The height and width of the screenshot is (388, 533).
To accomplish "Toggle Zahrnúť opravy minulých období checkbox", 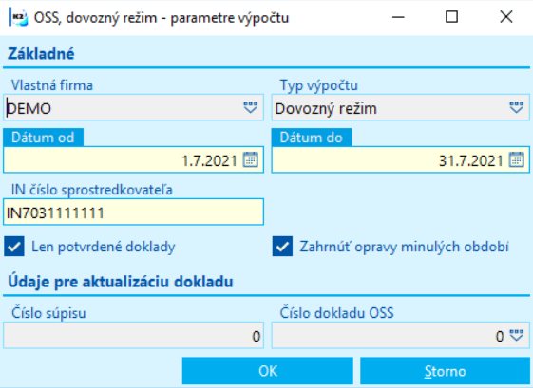I will [x=282, y=246].
